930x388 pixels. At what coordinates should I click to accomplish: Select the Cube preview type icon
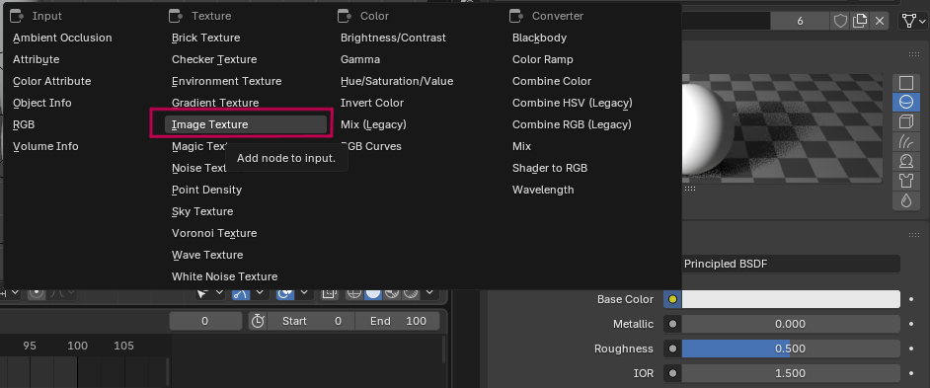click(x=905, y=122)
